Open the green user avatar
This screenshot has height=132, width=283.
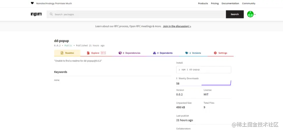[250, 14]
